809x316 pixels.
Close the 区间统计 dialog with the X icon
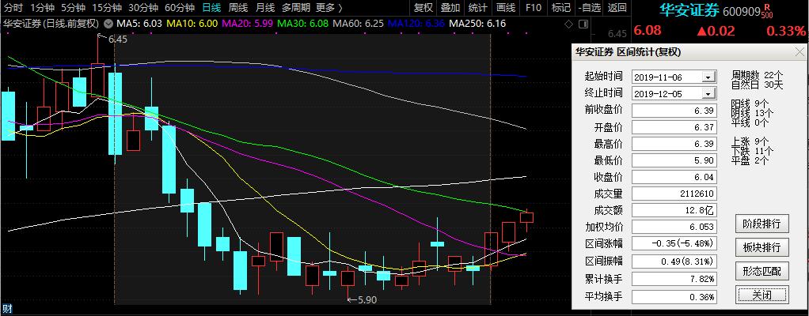coord(800,52)
